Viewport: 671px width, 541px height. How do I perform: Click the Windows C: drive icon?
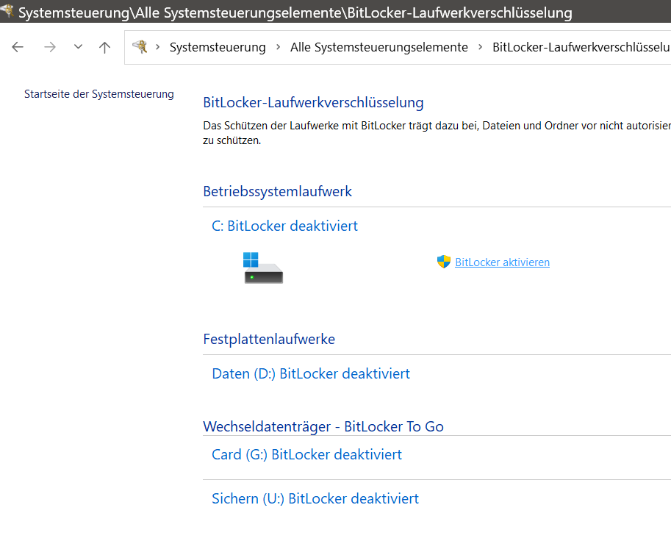pyautogui.click(x=263, y=268)
